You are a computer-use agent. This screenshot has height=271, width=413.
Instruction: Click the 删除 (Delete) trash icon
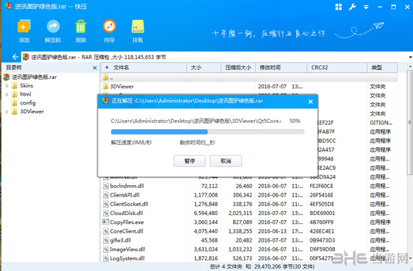coord(81,26)
